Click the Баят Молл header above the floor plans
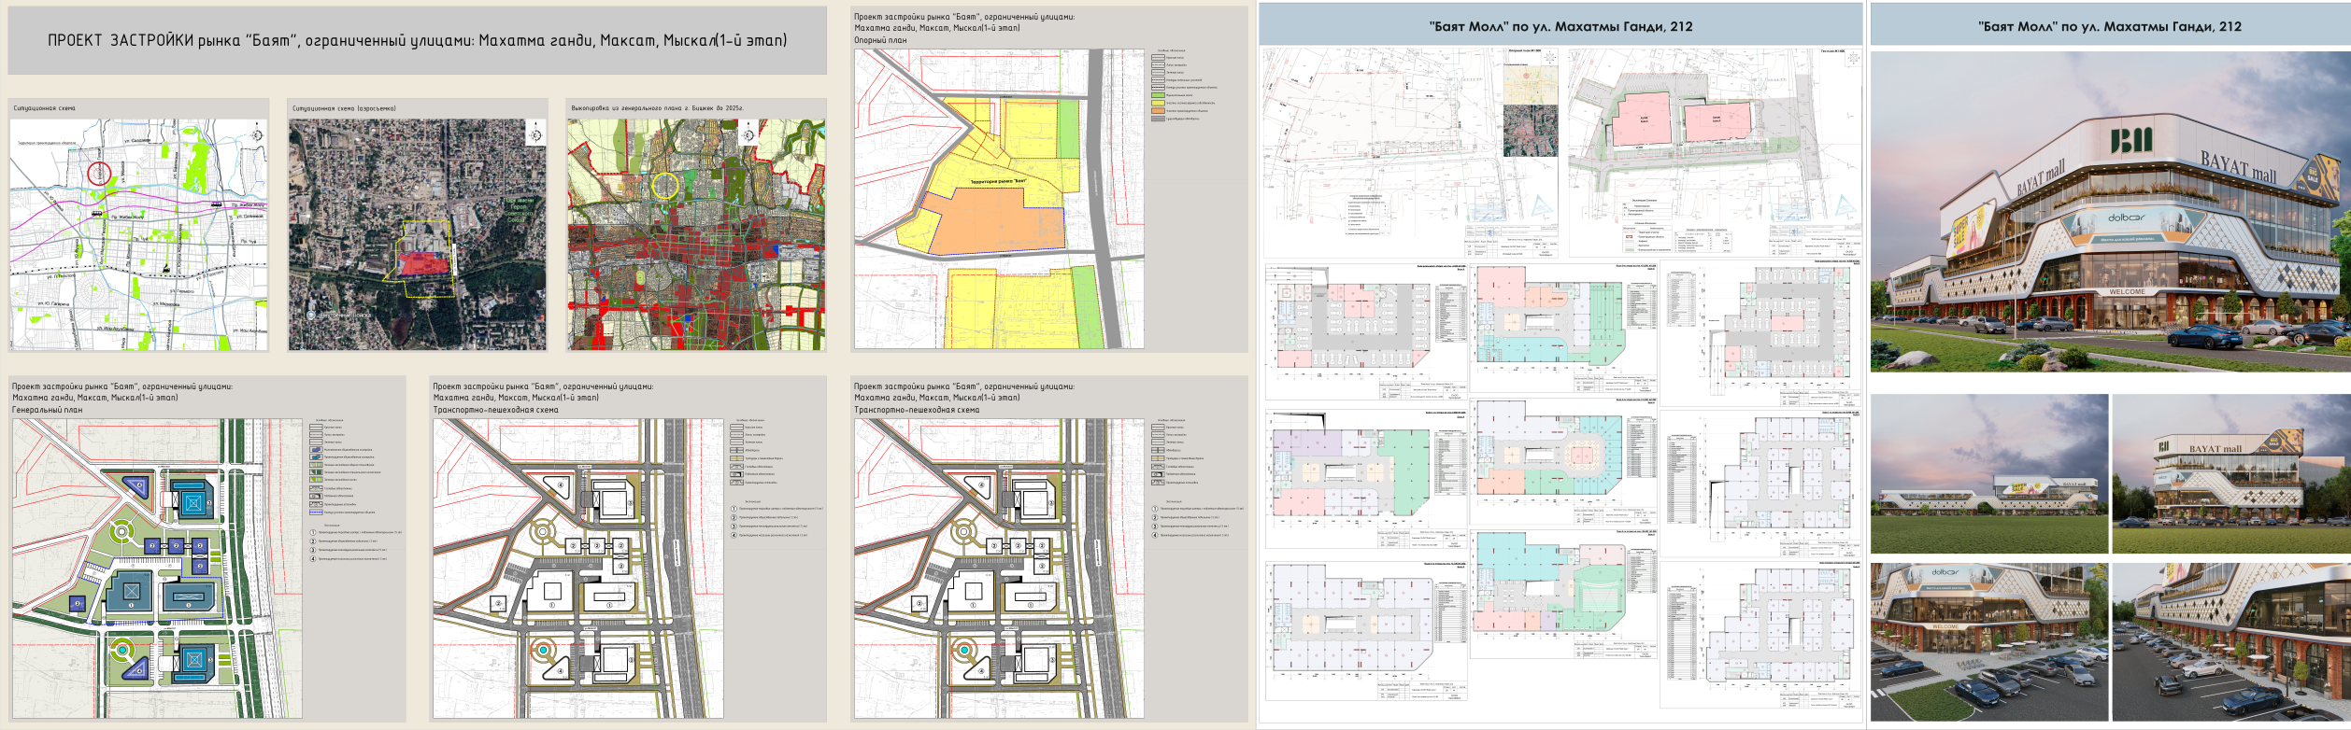Image resolution: width=2351 pixels, height=730 pixels. point(1560,26)
